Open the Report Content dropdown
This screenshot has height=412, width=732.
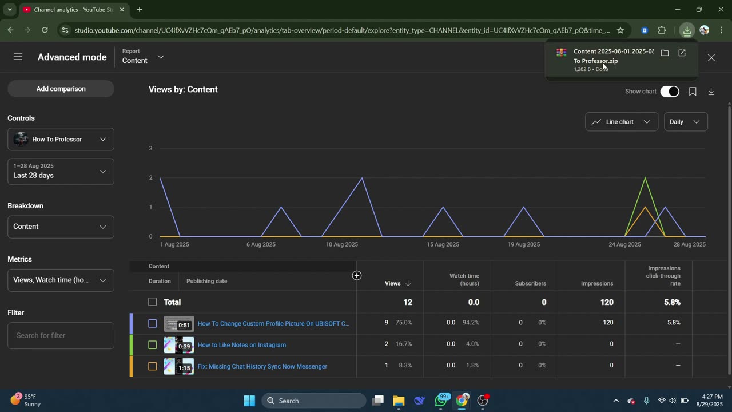143,56
